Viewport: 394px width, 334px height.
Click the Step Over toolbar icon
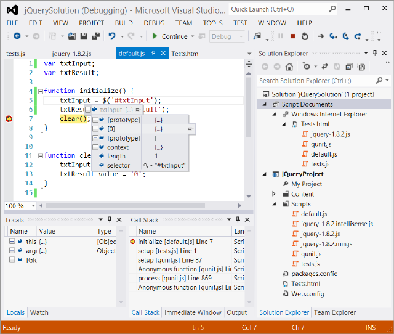click(x=346, y=36)
